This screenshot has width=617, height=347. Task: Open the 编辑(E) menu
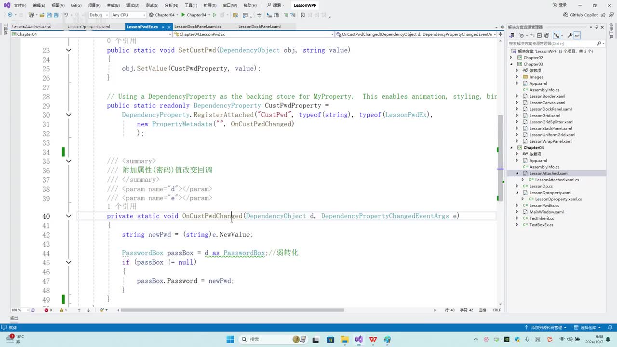[x=39, y=5]
